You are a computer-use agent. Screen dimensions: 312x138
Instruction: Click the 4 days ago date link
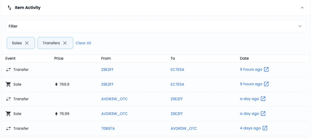click(250, 128)
